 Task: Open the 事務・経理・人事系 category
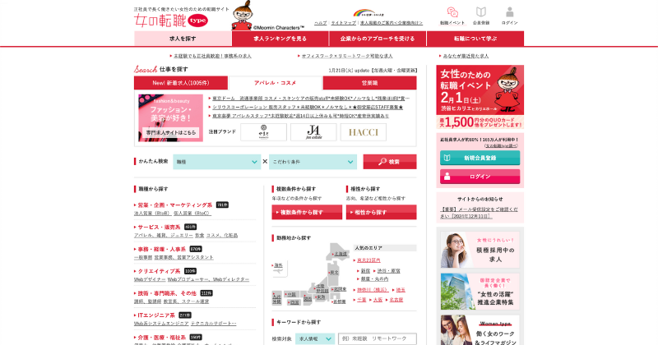(161, 249)
